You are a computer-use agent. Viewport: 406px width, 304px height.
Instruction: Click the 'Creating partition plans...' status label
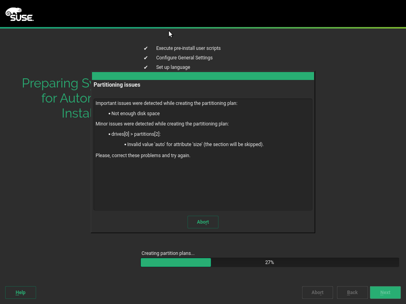168,253
